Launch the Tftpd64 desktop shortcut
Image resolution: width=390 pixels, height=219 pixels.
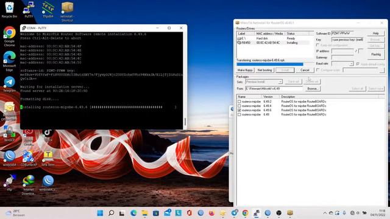coord(48,10)
